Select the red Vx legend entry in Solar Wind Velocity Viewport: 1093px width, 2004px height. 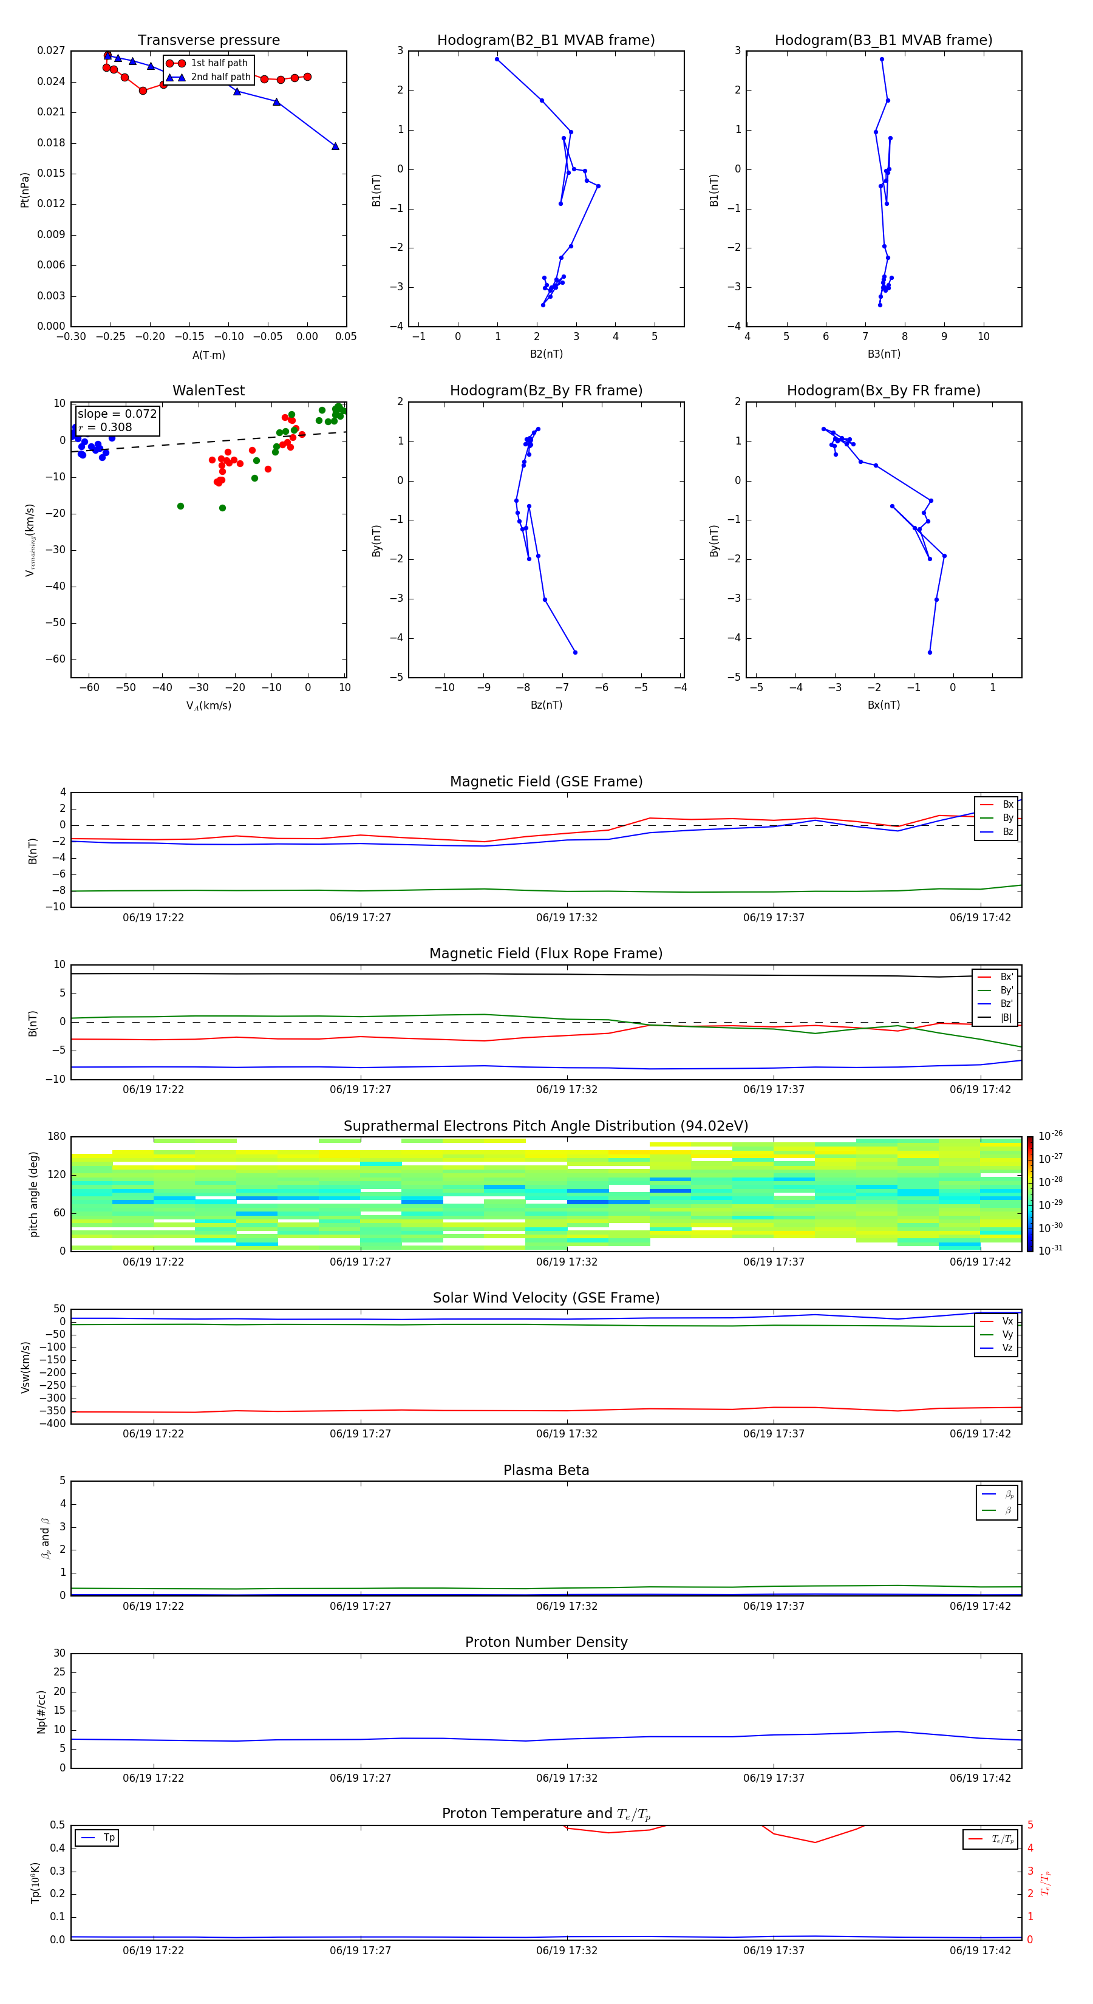pyautogui.click(x=986, y=1321)
